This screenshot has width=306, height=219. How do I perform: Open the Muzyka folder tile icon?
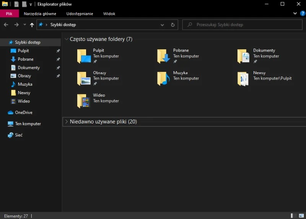(x=164, y=79)
